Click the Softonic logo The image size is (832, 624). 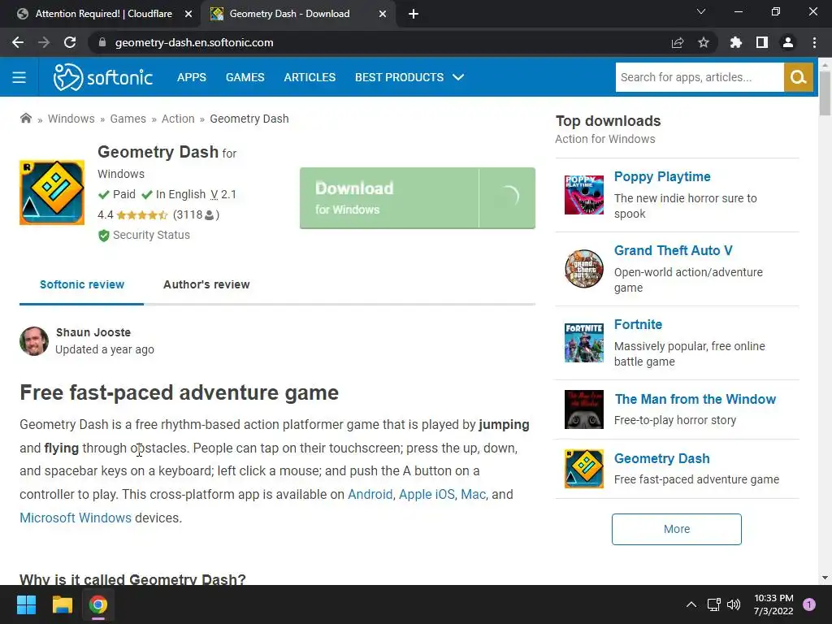click(103, 77)
